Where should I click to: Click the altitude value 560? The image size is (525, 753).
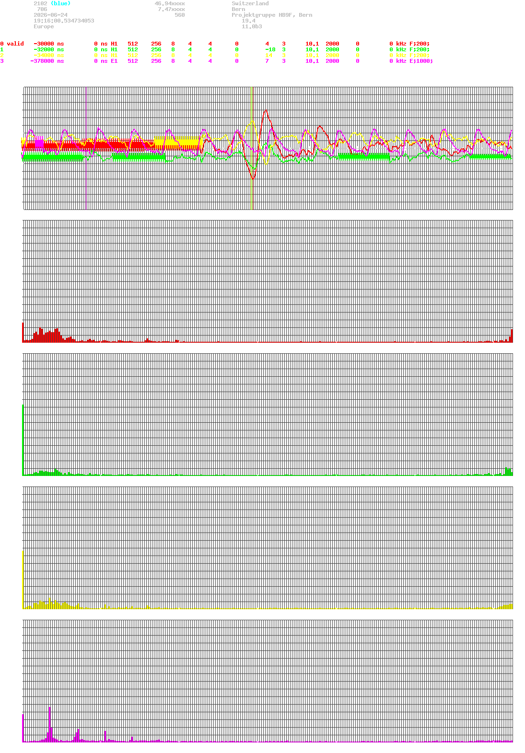click(180, 15)
